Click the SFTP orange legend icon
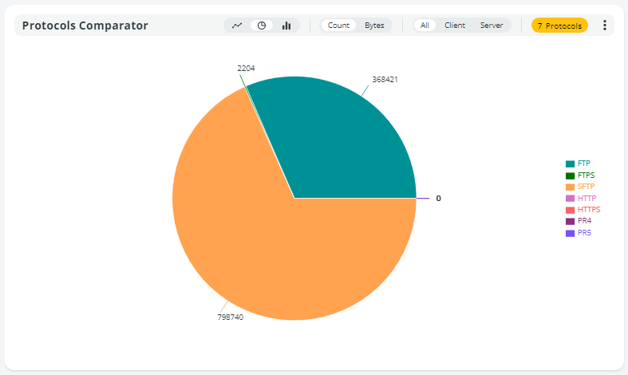628x375 pixels. click(570, 187)
